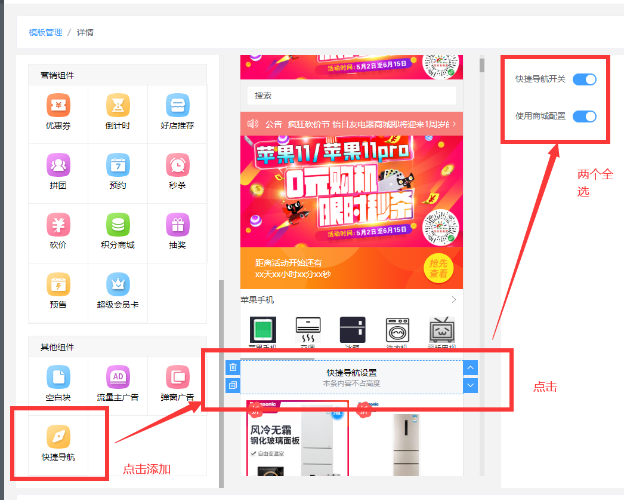Click the preview pane vertical scrollbar

[x=482, y=66]
